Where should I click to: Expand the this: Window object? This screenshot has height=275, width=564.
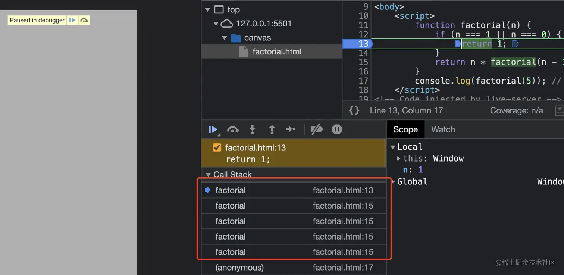click(x=398, y=159)
